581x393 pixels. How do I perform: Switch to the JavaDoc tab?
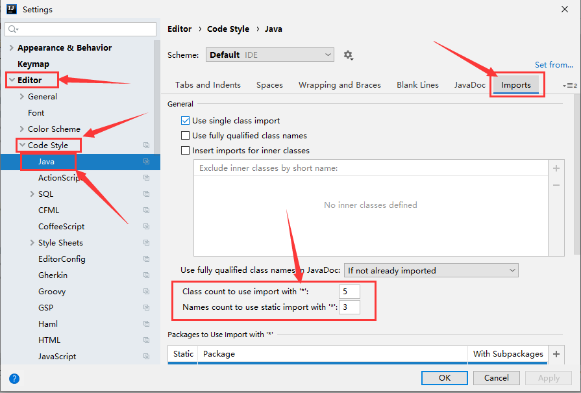470,85
